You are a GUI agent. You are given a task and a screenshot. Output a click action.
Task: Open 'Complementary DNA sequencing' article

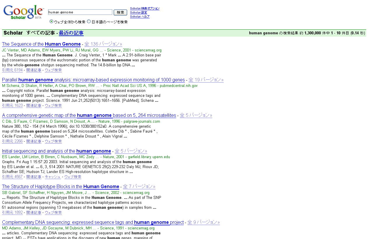pos(93,222)
